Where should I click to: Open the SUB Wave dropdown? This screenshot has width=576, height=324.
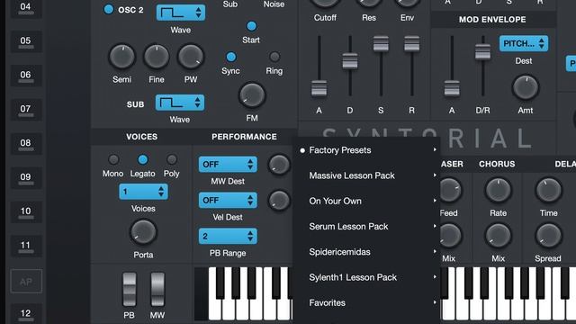coord(180,103)
